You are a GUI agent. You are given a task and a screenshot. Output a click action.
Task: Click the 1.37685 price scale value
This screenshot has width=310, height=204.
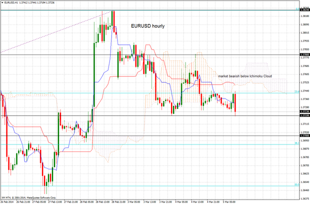tap(304, 66)
